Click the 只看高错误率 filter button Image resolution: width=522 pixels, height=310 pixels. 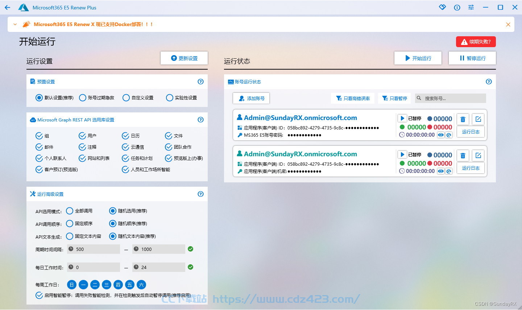[x=353, y=98]
